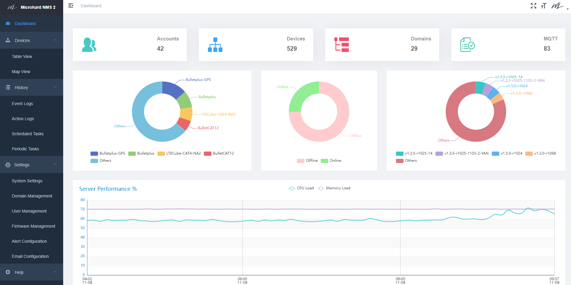
Task: Toggle the sidebar collapse hamburger icon
Action: 71,5
